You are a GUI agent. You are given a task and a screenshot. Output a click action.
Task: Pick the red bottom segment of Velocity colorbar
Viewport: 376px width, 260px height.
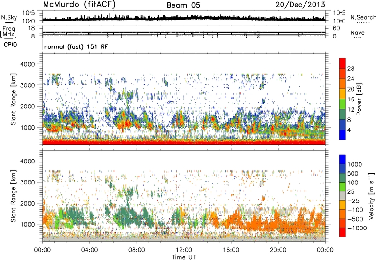click(x=343, y=232)
